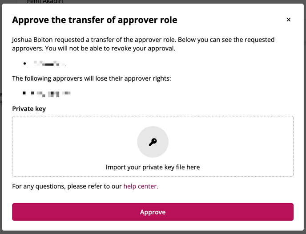Approve the approver role transfer
The height and width of the screenshot is (234, 306).
pos(153,212)
